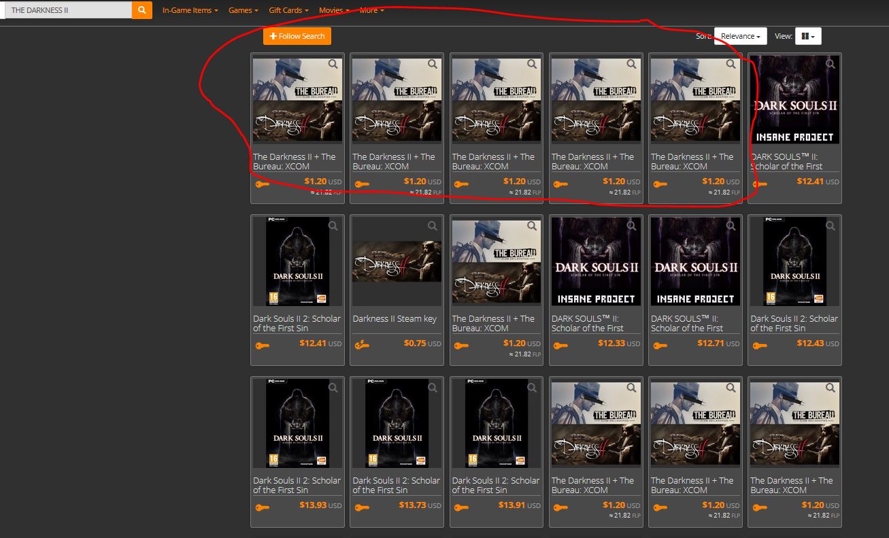This screenshot has width=889, height=538.
Task: Open the View layout dropdown
Action: pyautogui.click(x=808, y=36)
